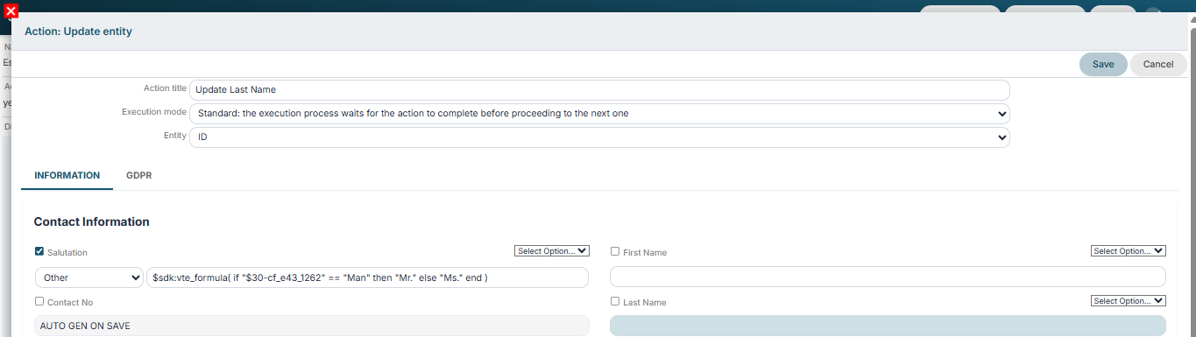Switch to the GDPR tab

[139, 175]
